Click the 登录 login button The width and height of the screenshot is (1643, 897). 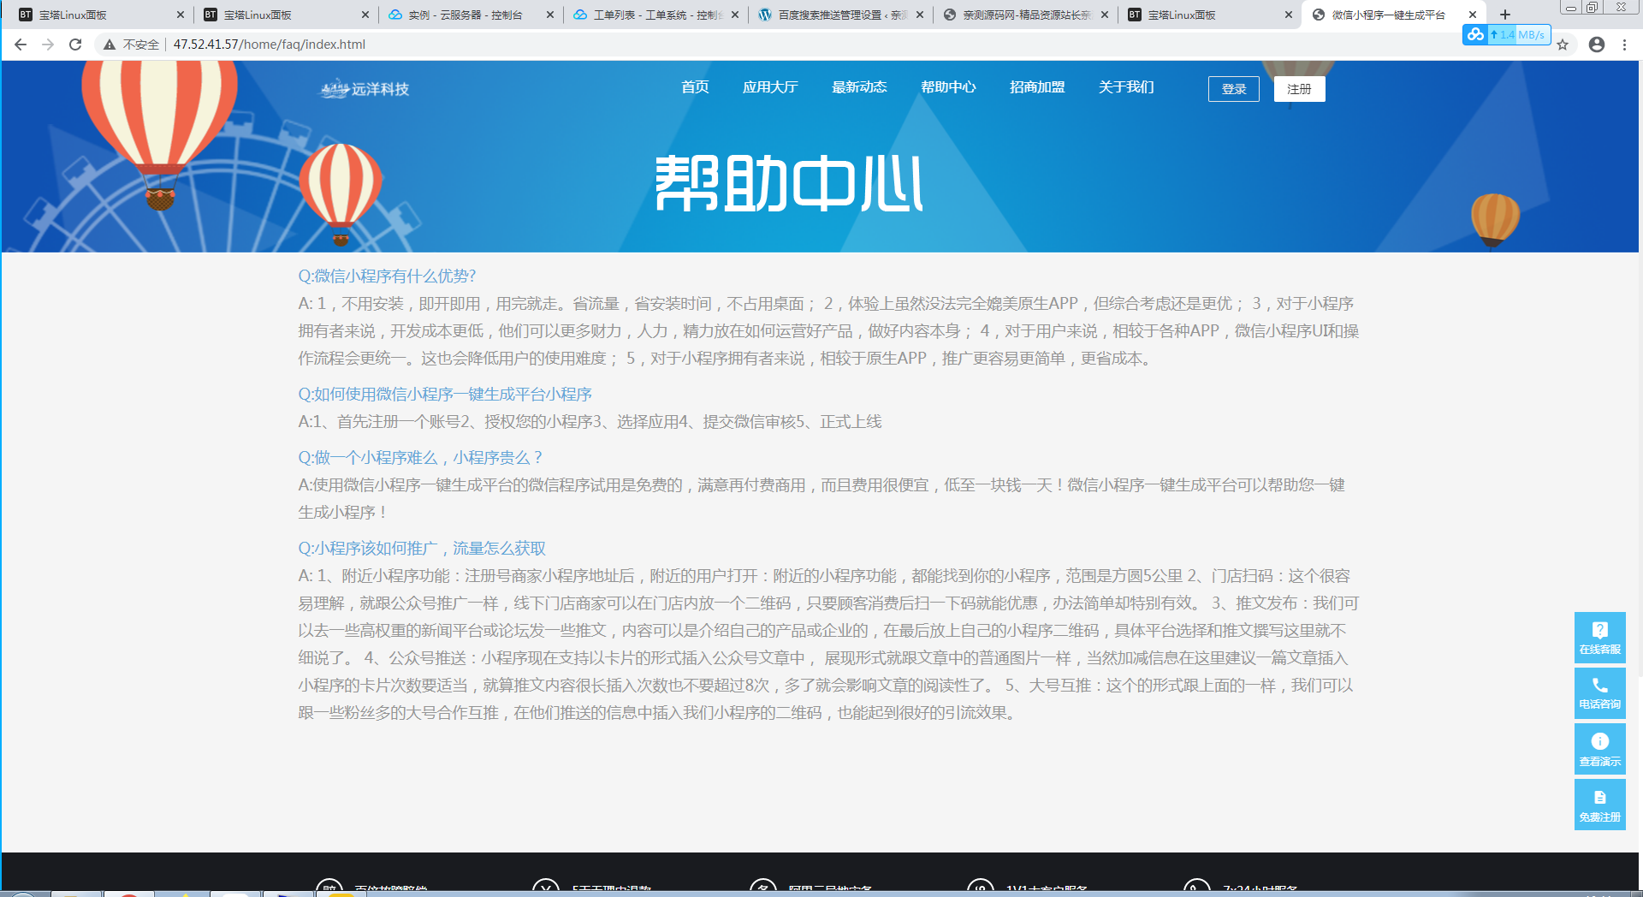(x=1234, y=89)
